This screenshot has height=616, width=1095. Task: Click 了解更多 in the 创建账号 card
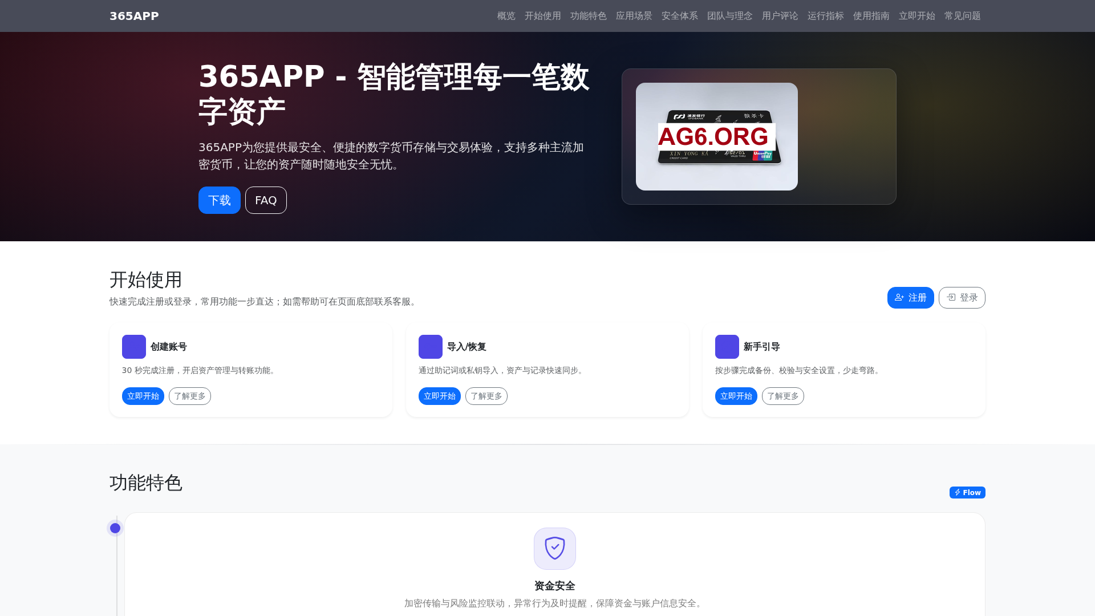point(190,396)
